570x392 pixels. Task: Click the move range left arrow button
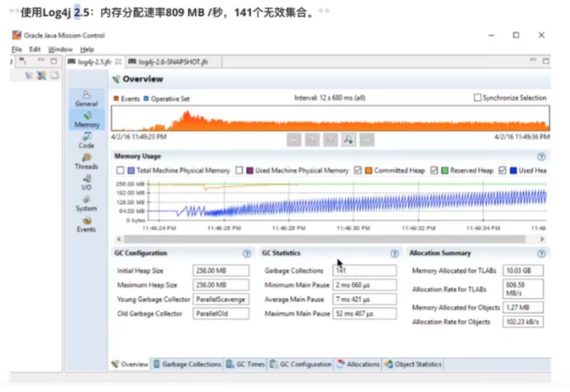click(294, 140)
